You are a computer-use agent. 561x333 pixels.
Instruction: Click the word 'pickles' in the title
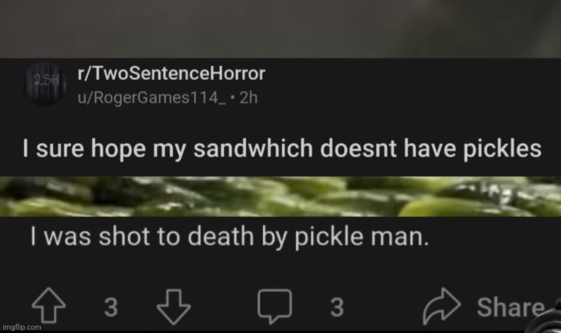(x=502, y=149)
